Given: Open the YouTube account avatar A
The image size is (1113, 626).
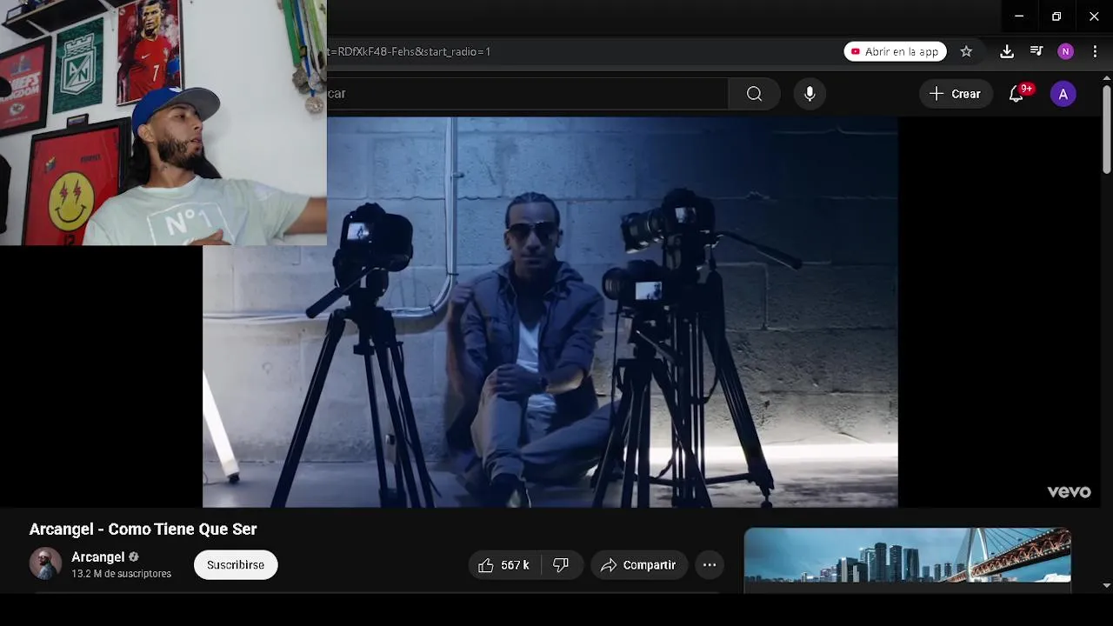Looking at the screenshot, I should [x=1063, y=94].
